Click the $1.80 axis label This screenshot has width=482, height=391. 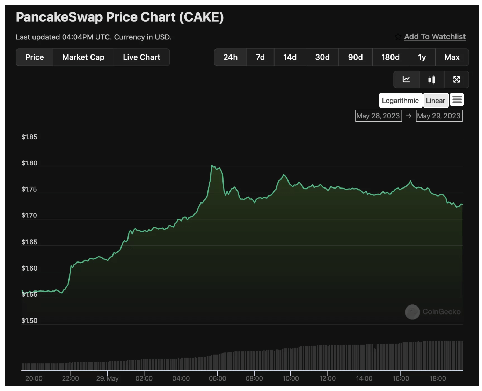pyautogui.click(x=29, y=163)
